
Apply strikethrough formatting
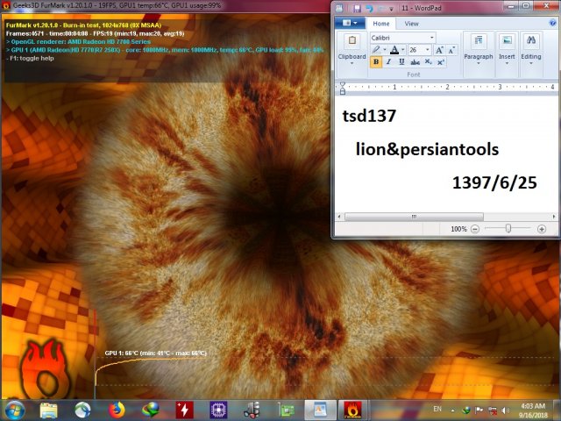414,62
